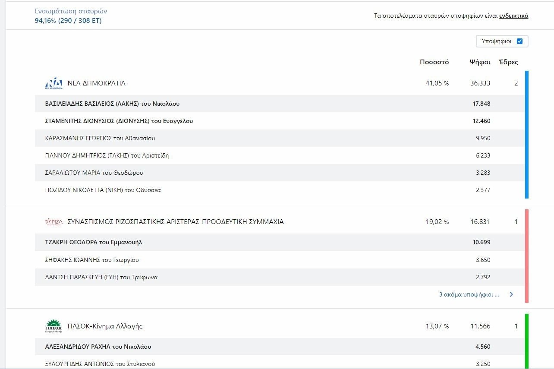Select the ΝΕΑ ΔΗΜΟΚΡΑΤΙΑ party name
Image resolution: width=554 pixels, height=369 pixels.
pyautogui.click(x=97, y=83)
